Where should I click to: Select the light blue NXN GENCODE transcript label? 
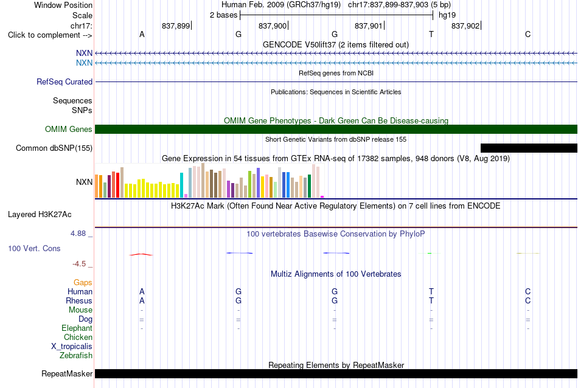click(84, 63)
